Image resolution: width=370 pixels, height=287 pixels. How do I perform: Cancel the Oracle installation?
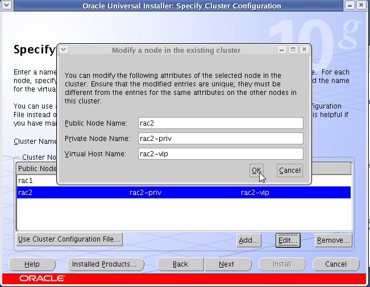336,264
